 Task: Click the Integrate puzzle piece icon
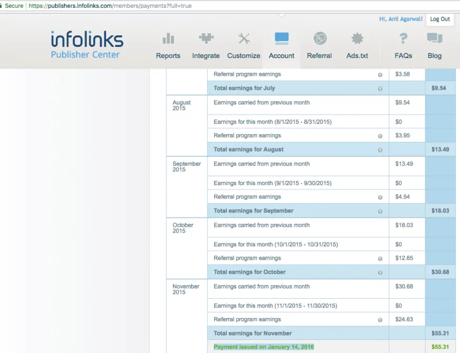tap(206, 39)
